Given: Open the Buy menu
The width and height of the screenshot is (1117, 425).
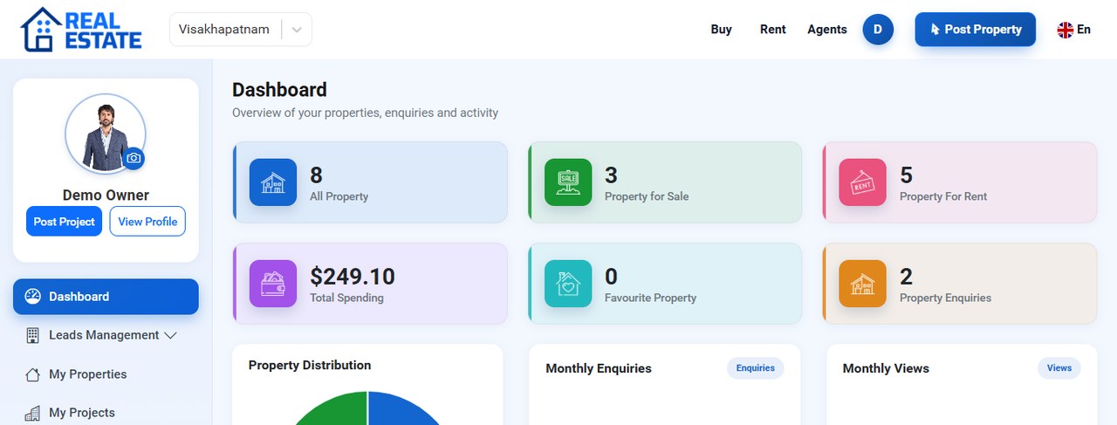Looking at the screenshot, I should (x=721, y=30).
